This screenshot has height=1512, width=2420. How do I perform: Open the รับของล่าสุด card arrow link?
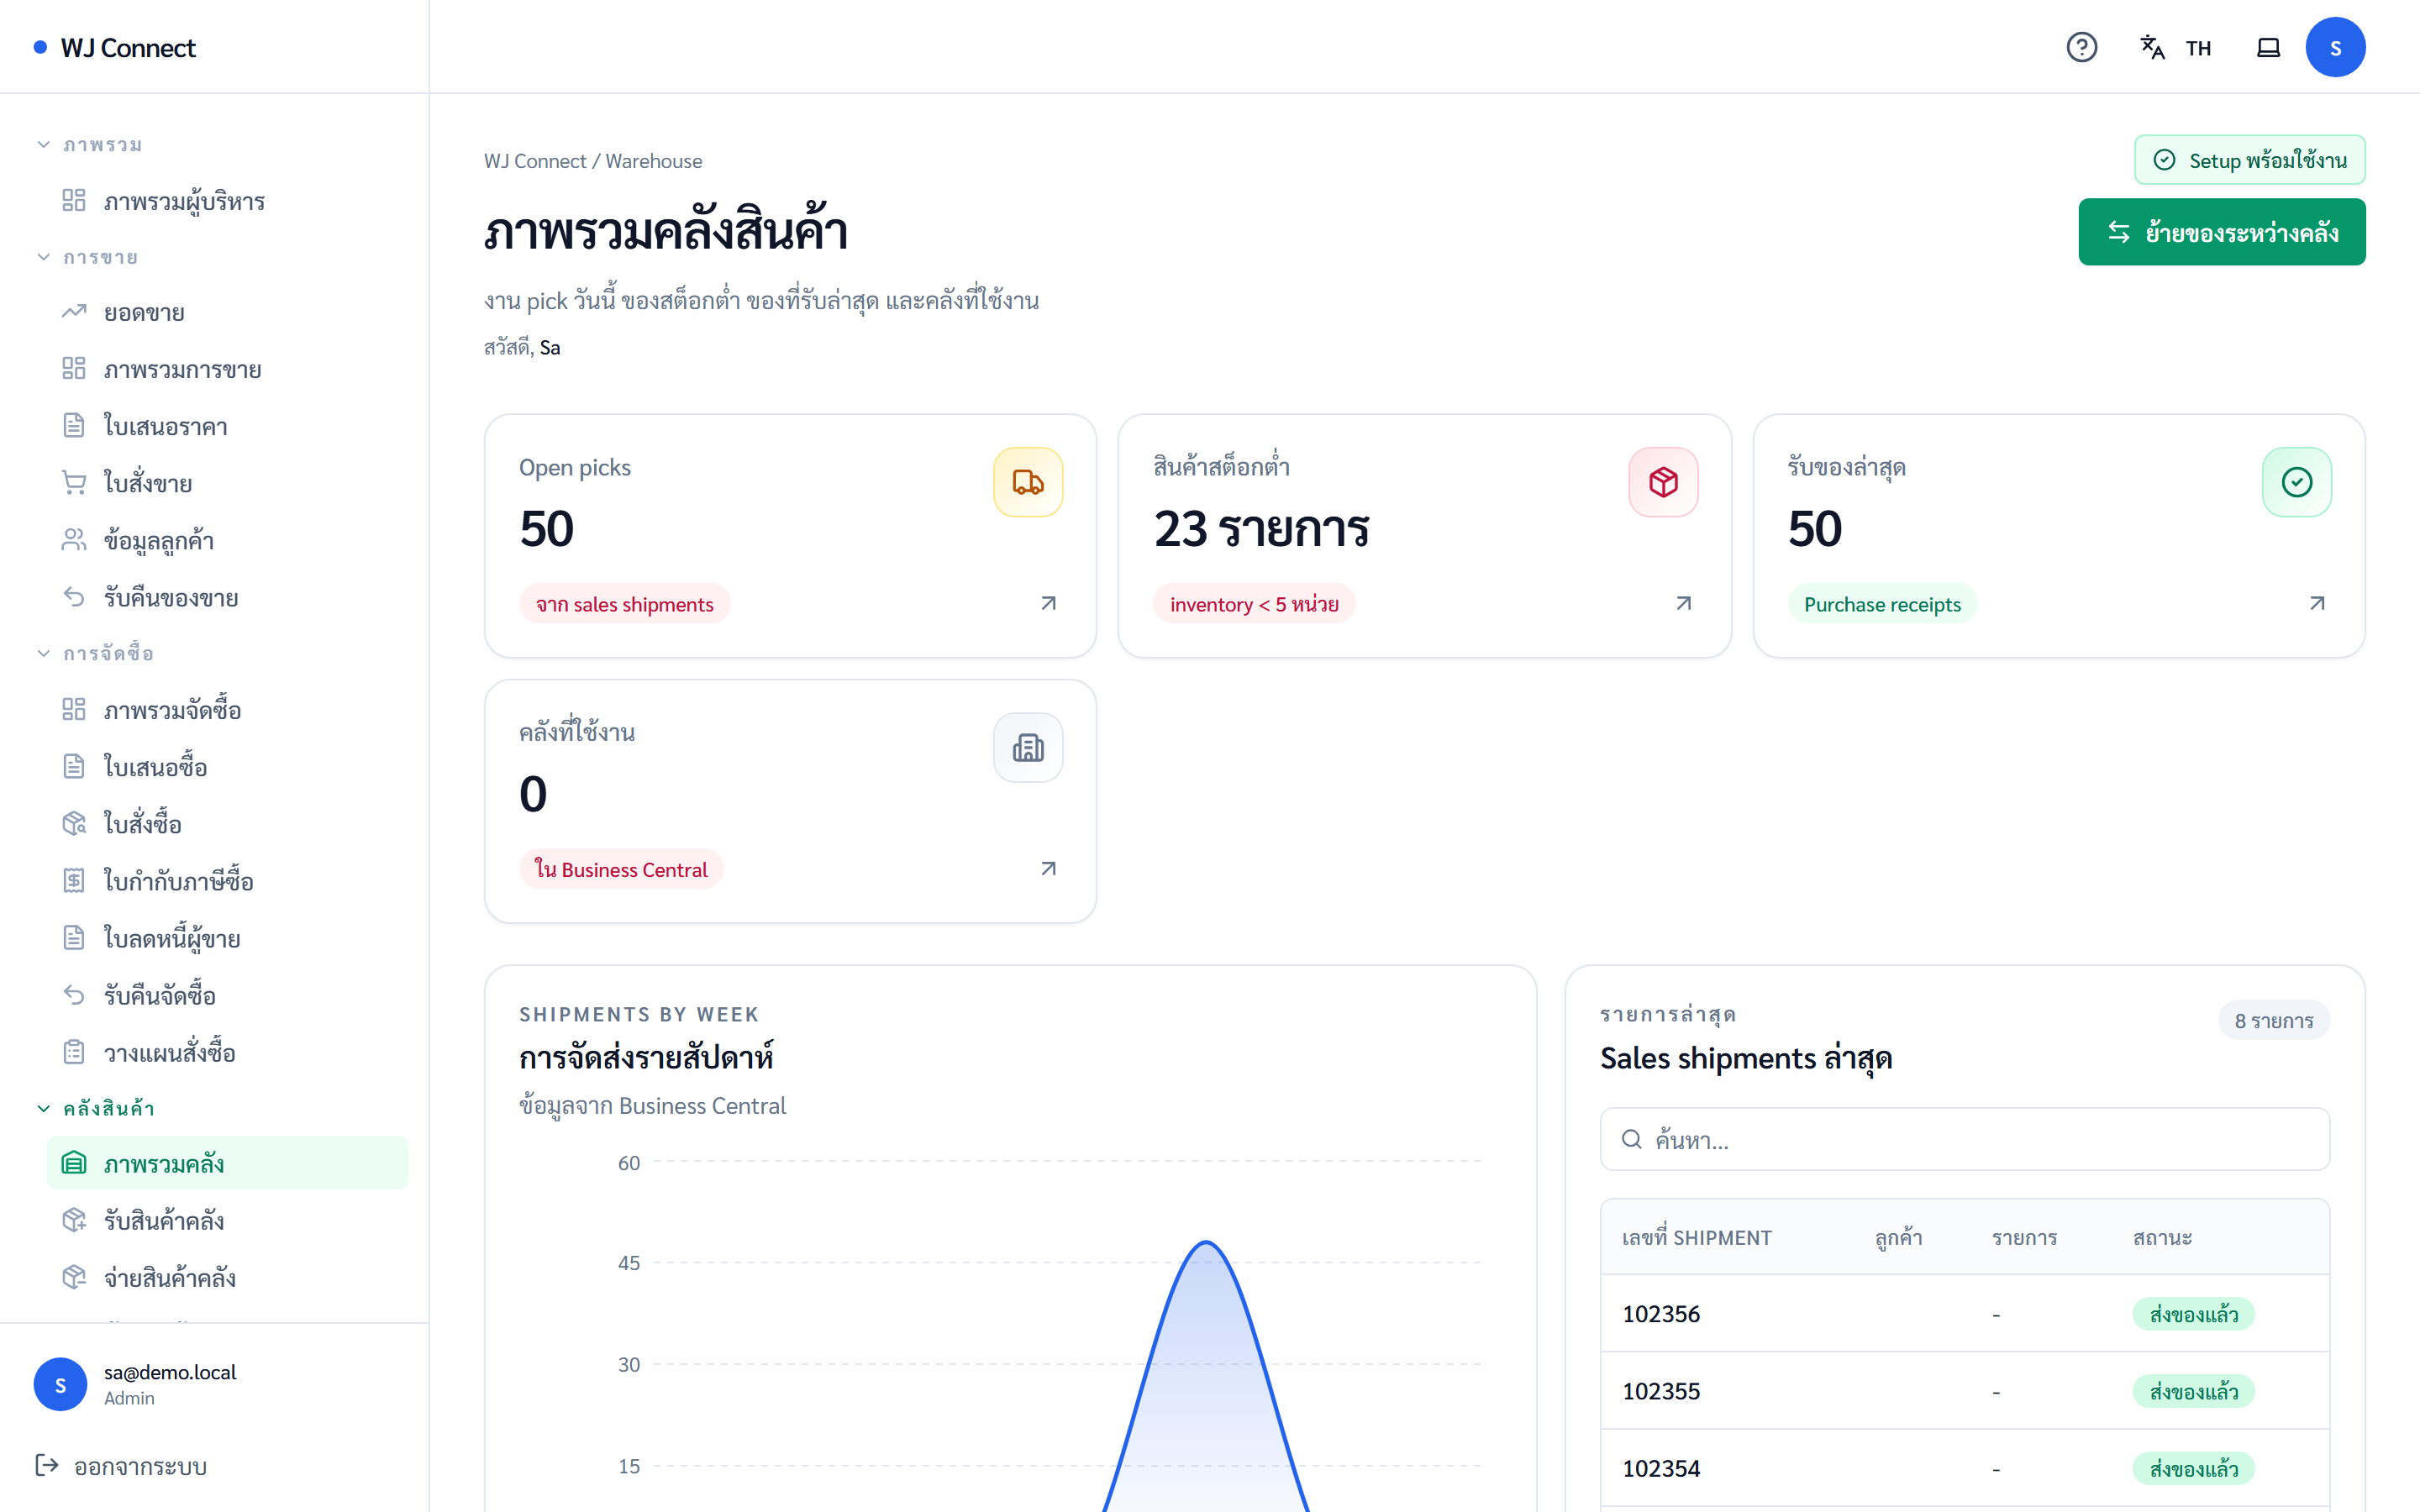point(2317,603)
